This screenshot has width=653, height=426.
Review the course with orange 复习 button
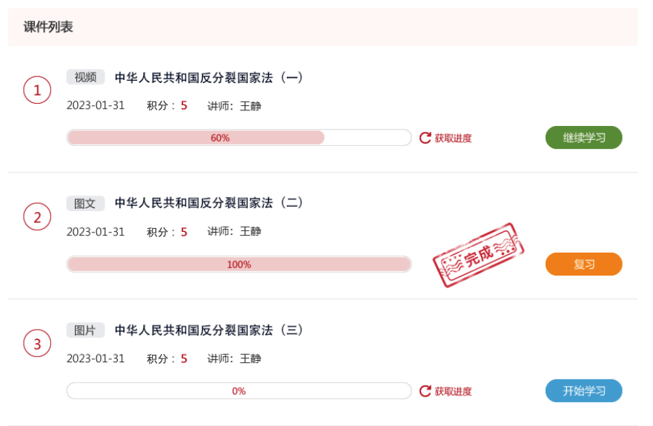(584, 264)
